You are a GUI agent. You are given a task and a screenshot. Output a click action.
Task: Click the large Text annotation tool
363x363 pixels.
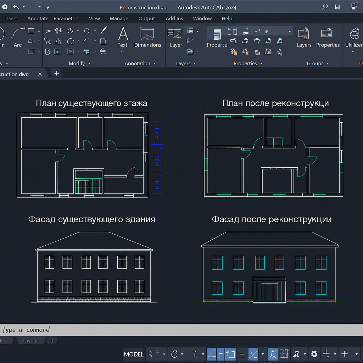click(123, 37)
